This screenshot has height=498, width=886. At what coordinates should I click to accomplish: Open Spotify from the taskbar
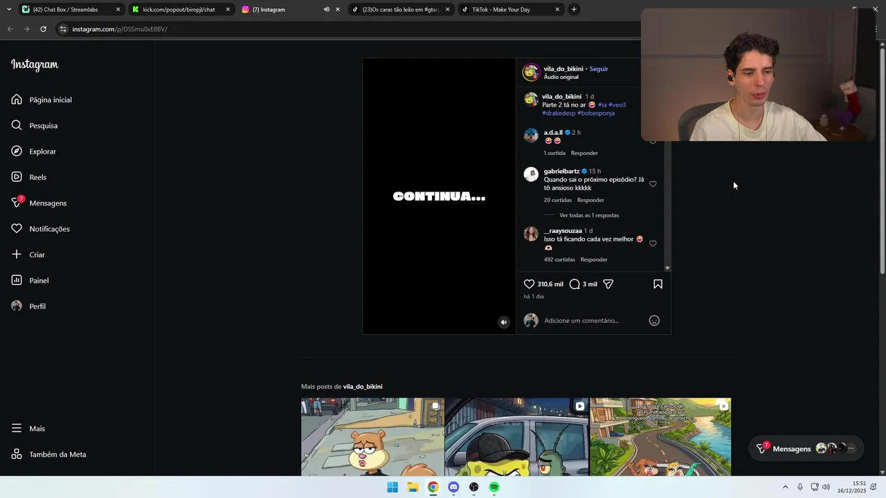point(494,487)
